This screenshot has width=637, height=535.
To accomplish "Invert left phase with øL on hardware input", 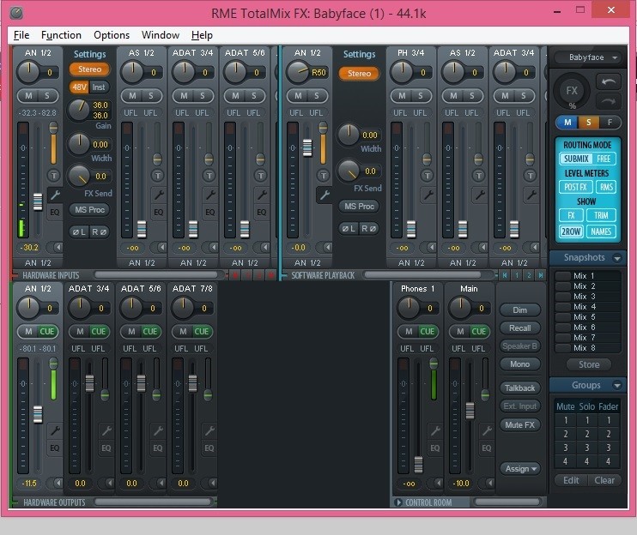I will click(79, 232).
